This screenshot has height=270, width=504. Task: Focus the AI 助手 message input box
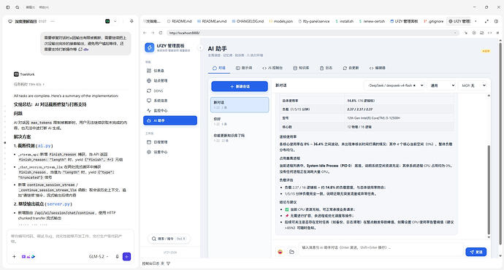coord(381,250)
